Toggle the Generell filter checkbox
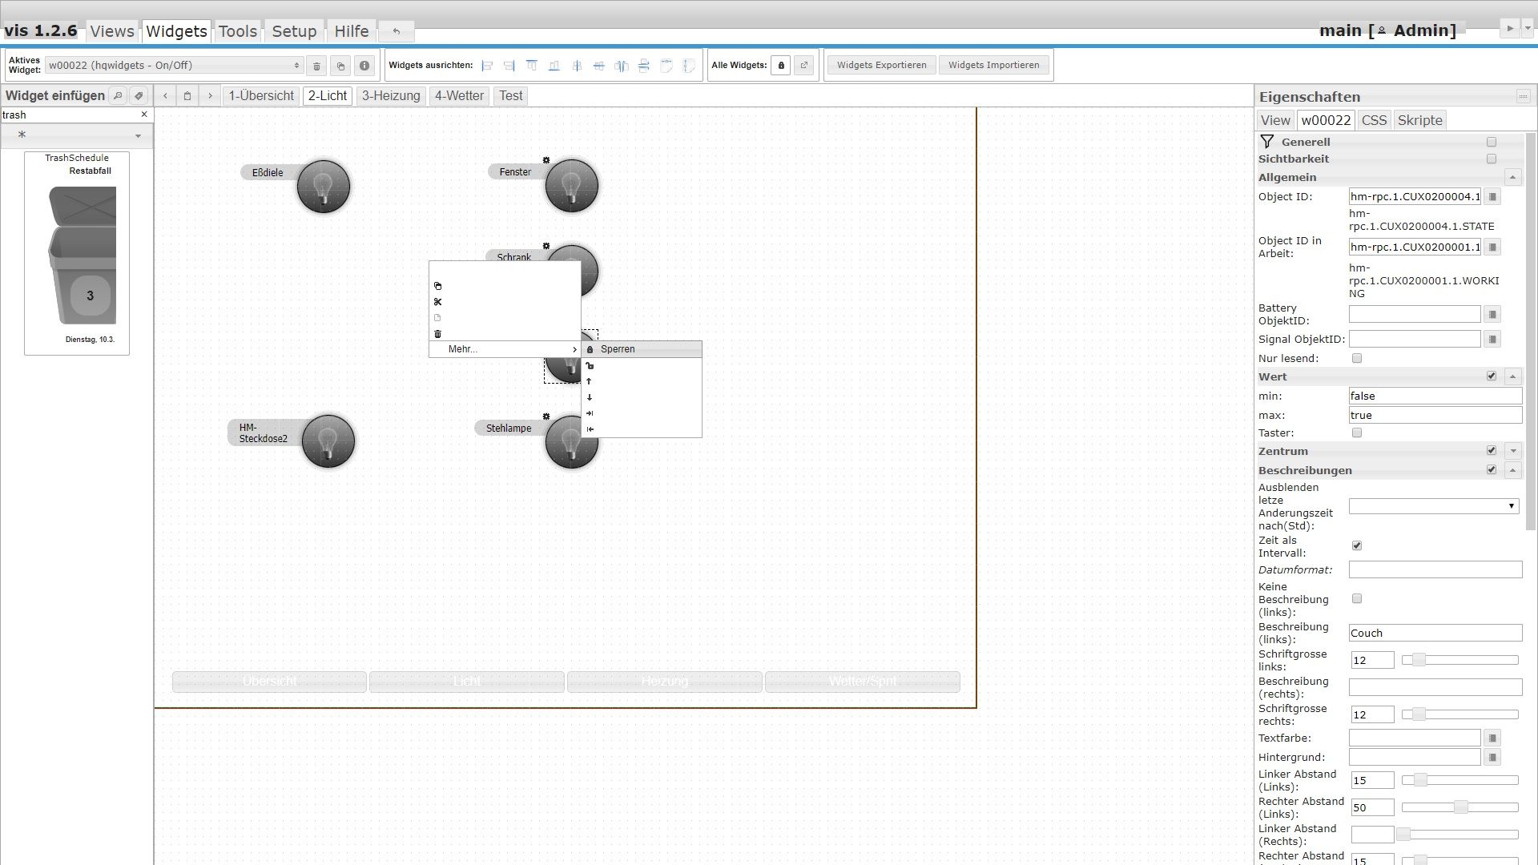Viewport: 1538px width, 865px height. (1492, 142)
